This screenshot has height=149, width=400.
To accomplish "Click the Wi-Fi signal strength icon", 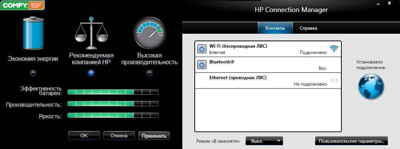I will [334, 49].
